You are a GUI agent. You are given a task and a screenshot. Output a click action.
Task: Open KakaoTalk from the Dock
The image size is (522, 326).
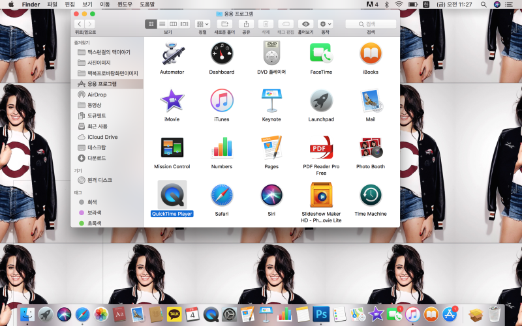pos(174,314)
